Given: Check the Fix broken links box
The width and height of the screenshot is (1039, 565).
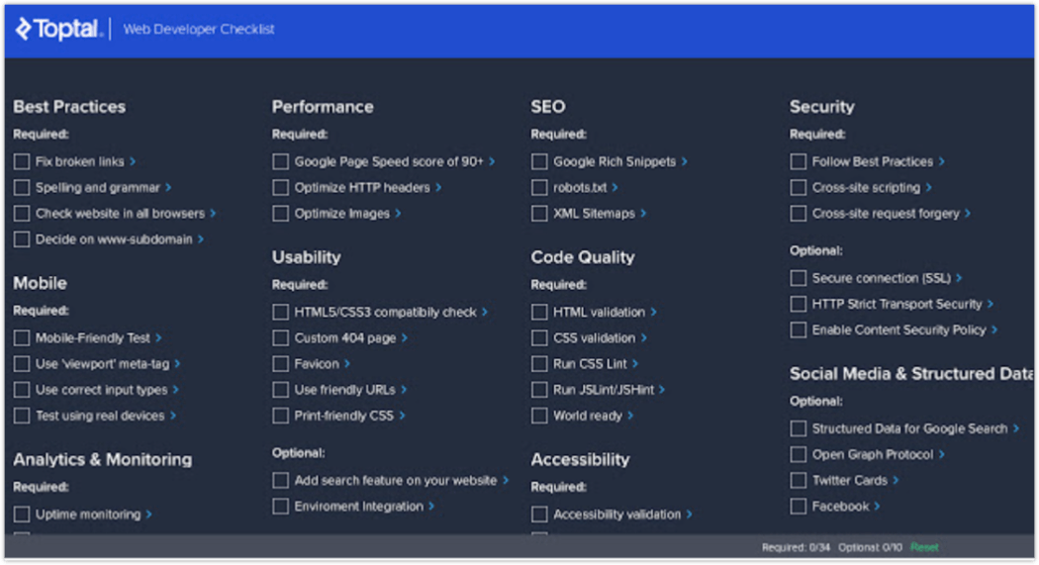Looking at the screenshot, I should point(22,161).
